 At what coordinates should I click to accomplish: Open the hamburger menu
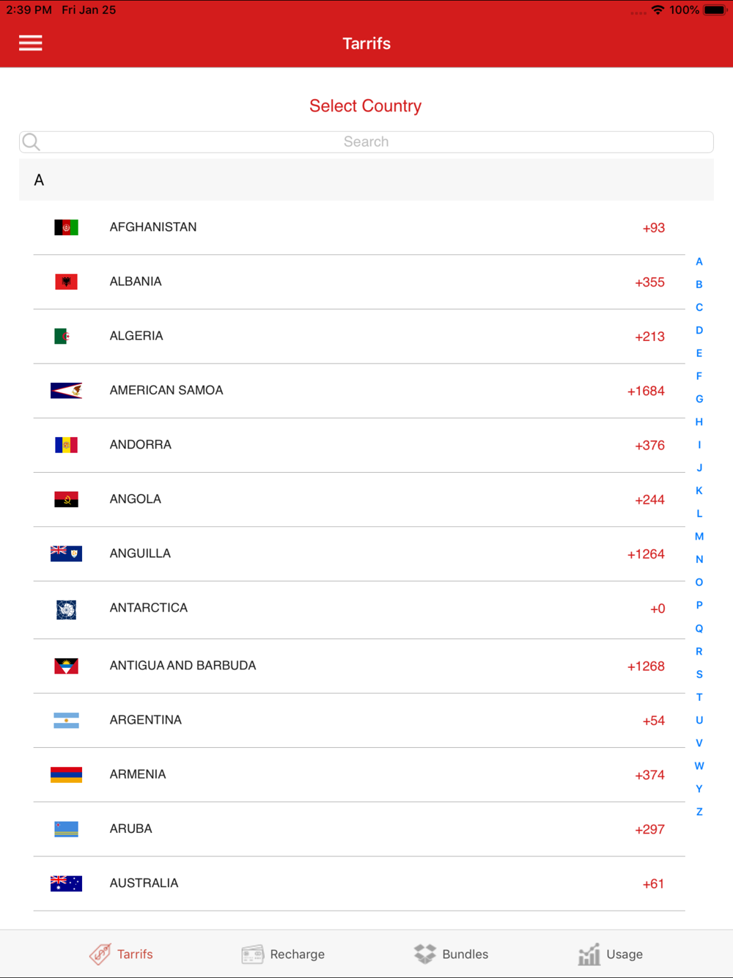point(30,43)
